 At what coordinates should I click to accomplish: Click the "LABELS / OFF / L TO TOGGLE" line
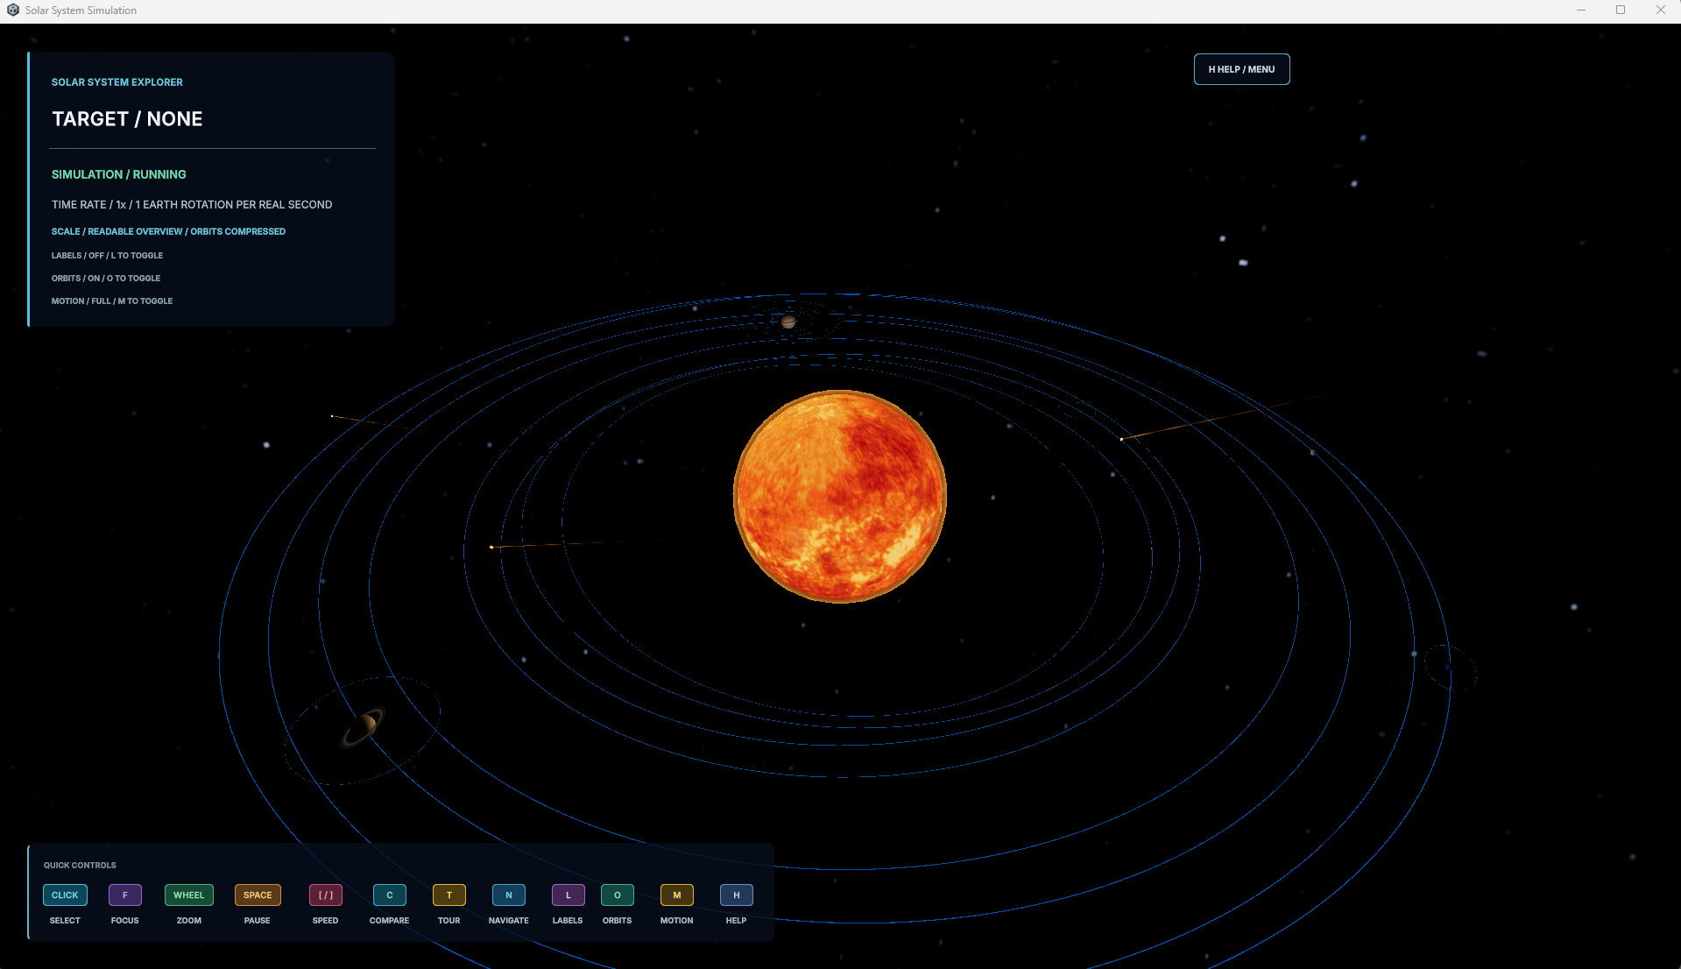point(107,255)
